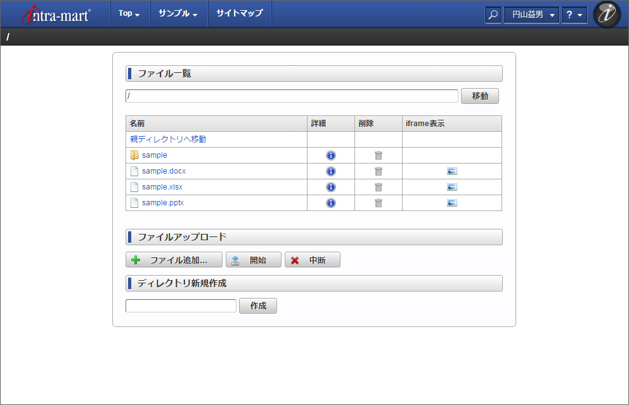This screenshot has width=629, height=405.
Task: Click the sample.xlsx file icon
Action: tap(134, 187)
